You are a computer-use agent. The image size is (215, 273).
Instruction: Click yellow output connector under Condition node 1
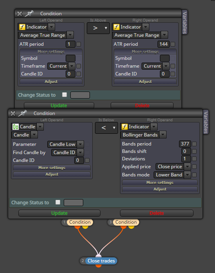[x=85, y=227]
